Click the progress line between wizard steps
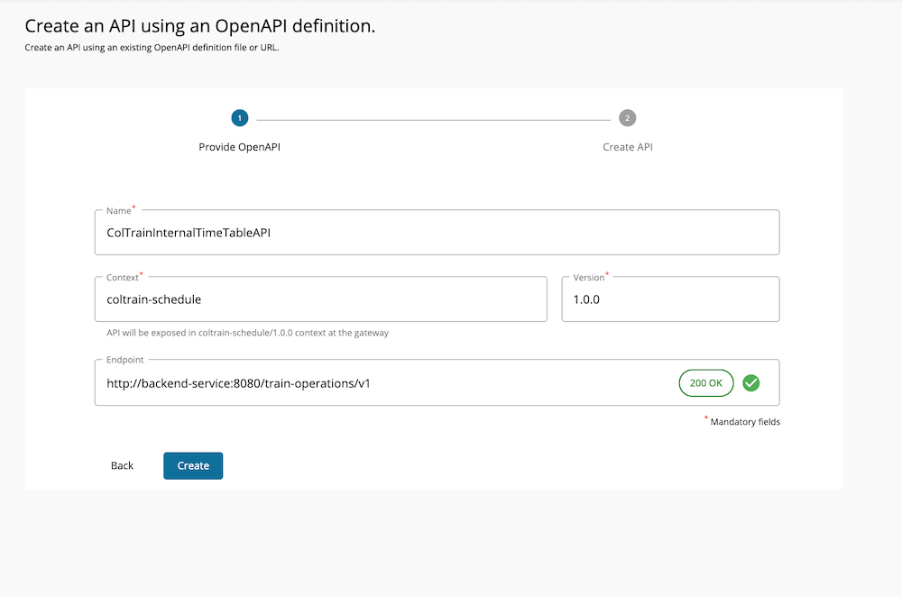 coord(433,117)
